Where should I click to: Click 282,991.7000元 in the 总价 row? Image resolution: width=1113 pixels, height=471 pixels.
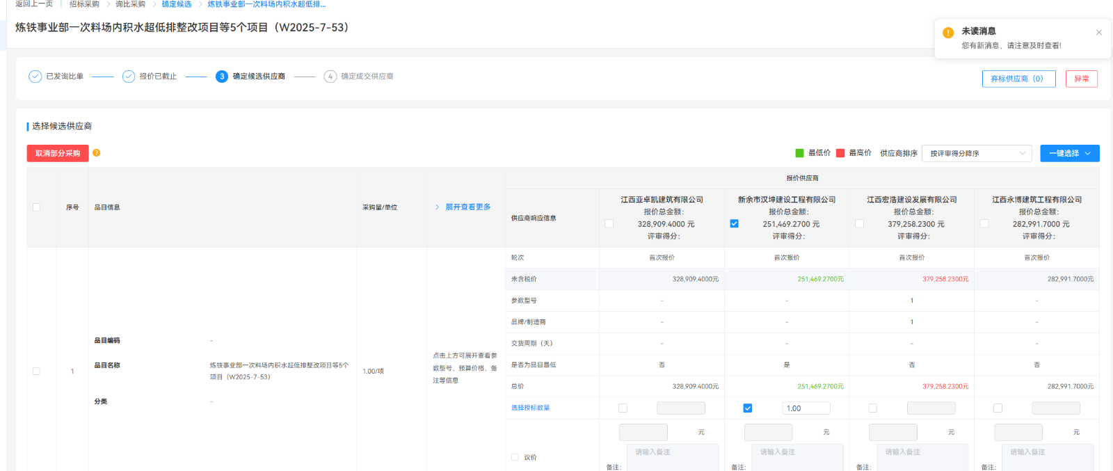pyautogui.click(x=1071, y=386)
